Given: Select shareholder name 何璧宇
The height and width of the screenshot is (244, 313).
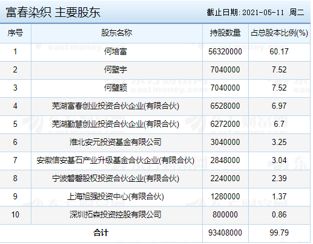Looking at the screenshot, I should coord(116,69).
